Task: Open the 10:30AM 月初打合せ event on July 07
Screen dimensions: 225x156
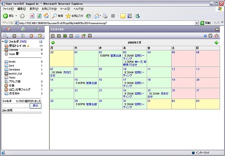Action: click(x=61, y=74)
